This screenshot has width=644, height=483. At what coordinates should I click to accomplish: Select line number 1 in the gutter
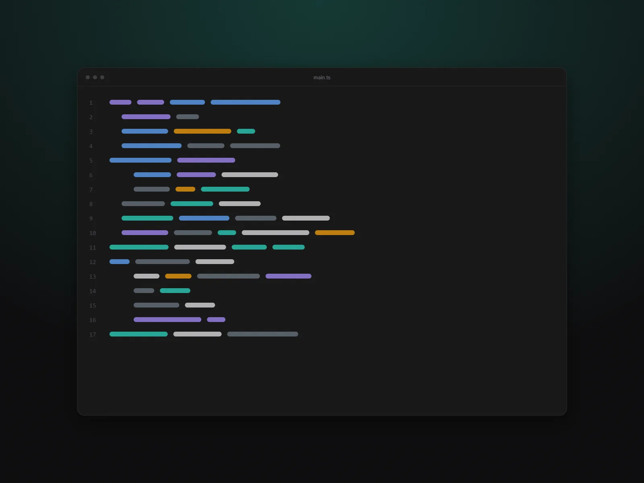(x=91, y=103)
